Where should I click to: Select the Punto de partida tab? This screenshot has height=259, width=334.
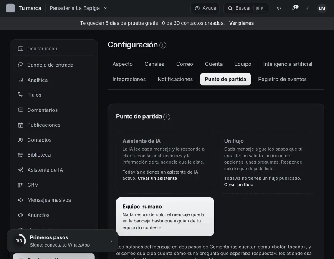225,79
